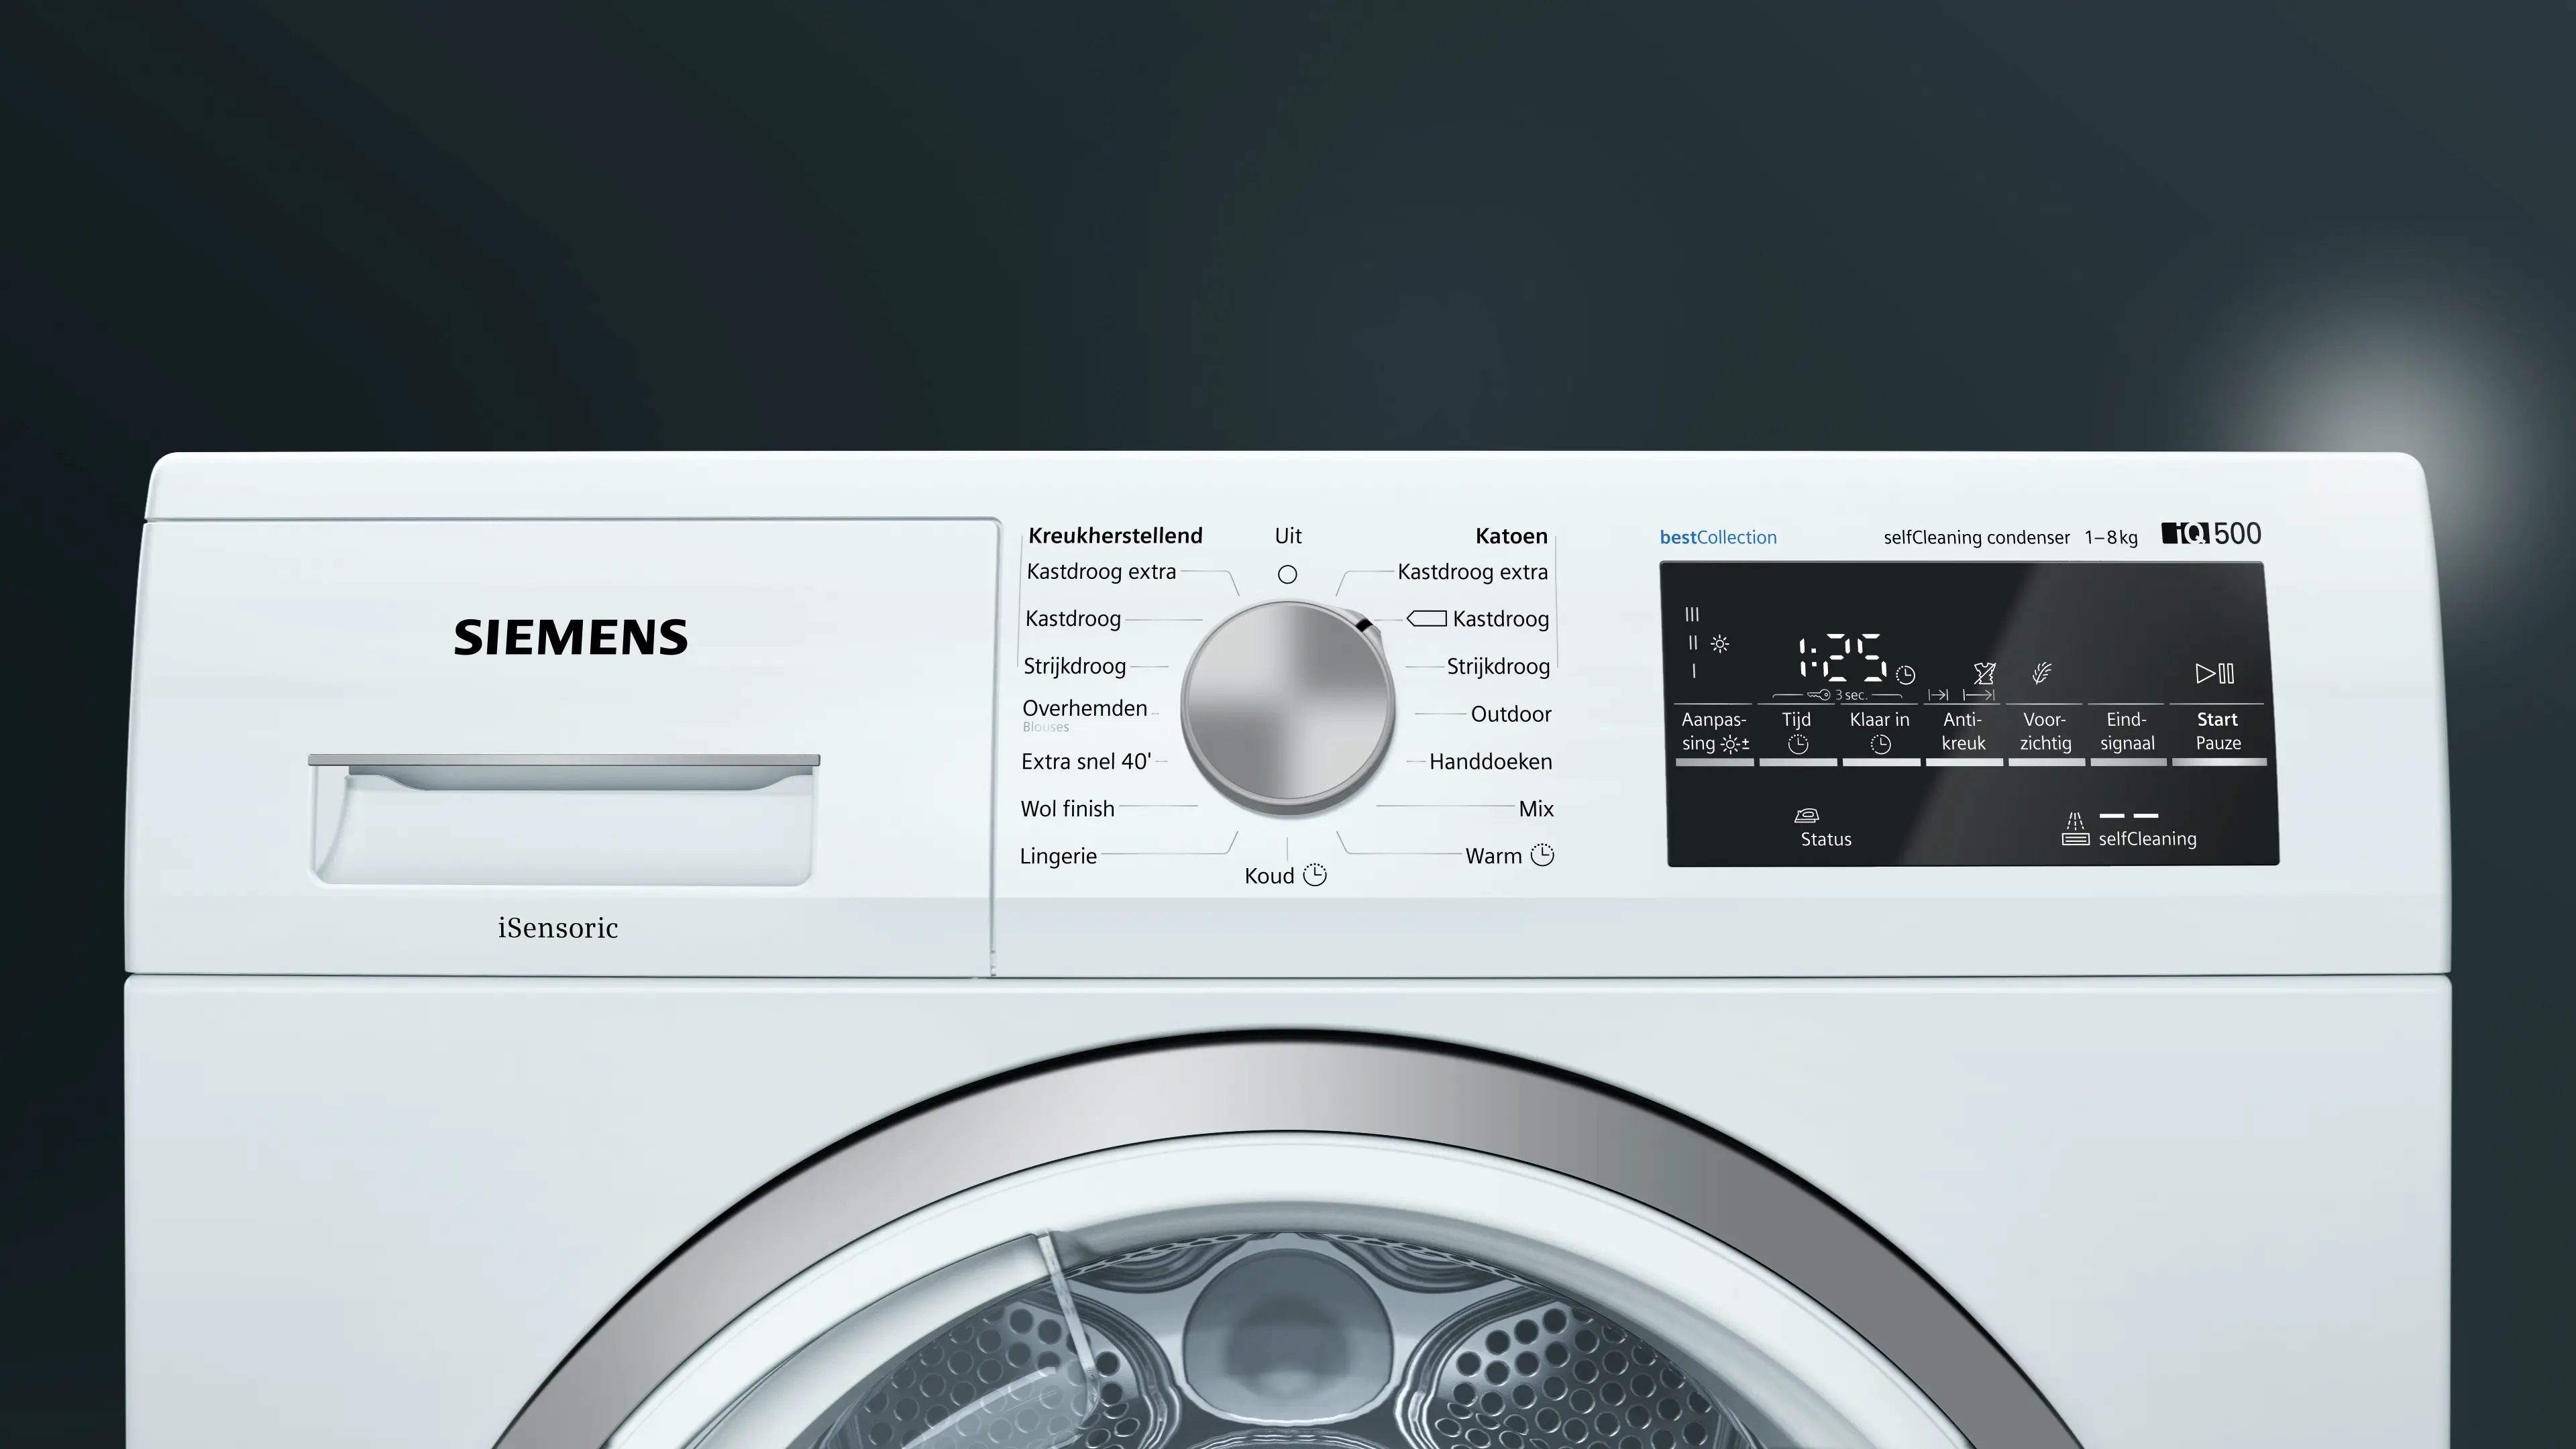This screenshot has height=1449, width=2576.
Task: Tap the anti-crease shirt icon
Action: click(1984, 673)
